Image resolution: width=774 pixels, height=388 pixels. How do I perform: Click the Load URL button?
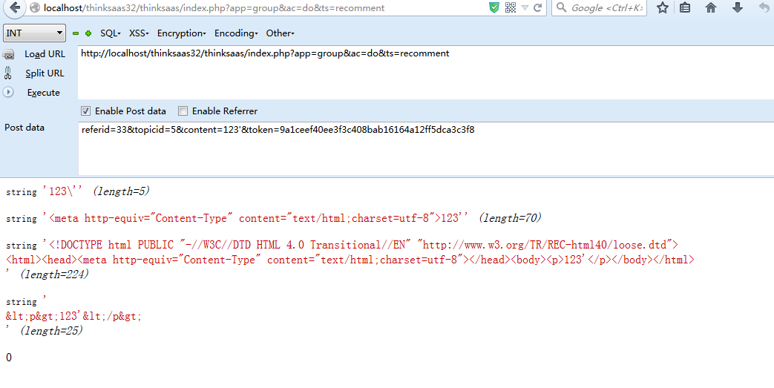45,54
